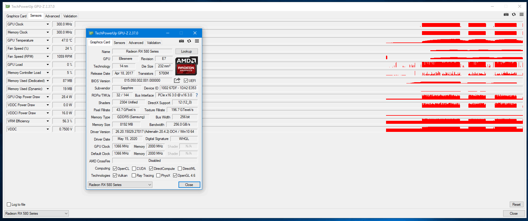Image resolution: width=528 pixels, height=221 pixels.
Task: Select Graphics Card tab in front window
Action: [100, 42]
